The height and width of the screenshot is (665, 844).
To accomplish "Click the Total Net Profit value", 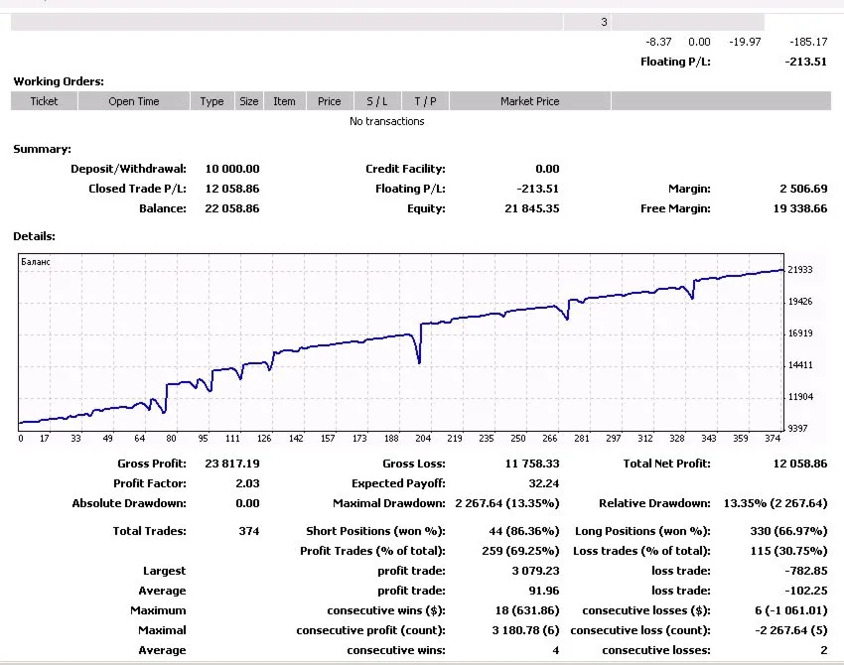I will pyautogui.click(x=798, y=464).
